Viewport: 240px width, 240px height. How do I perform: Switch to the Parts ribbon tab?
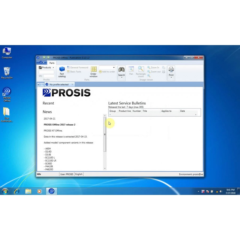pyautogui.click(x=52, y=63)
